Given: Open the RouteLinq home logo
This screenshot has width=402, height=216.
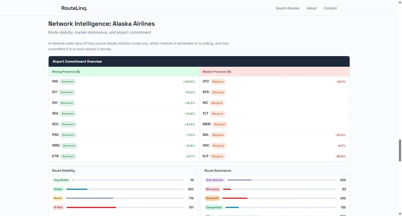Looking at the screenshot, I should click(x=74, y=8).
